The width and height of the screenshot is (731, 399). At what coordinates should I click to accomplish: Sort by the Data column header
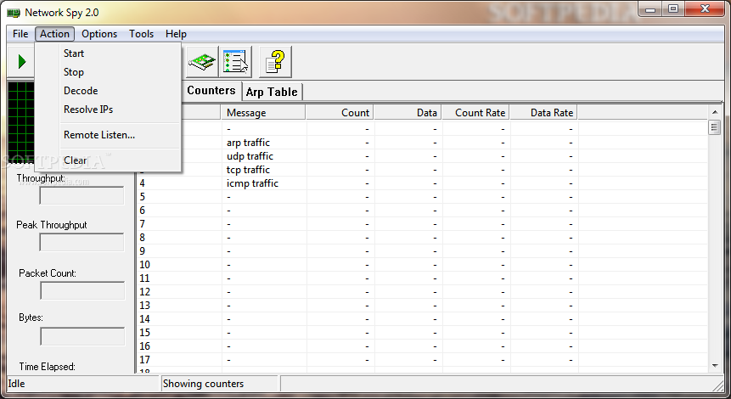pos(408,113)
